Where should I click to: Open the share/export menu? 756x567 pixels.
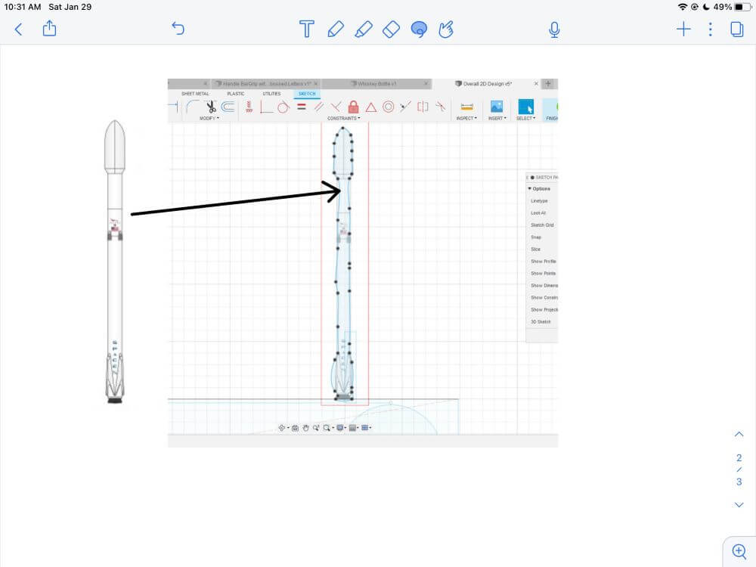[49, 29]
